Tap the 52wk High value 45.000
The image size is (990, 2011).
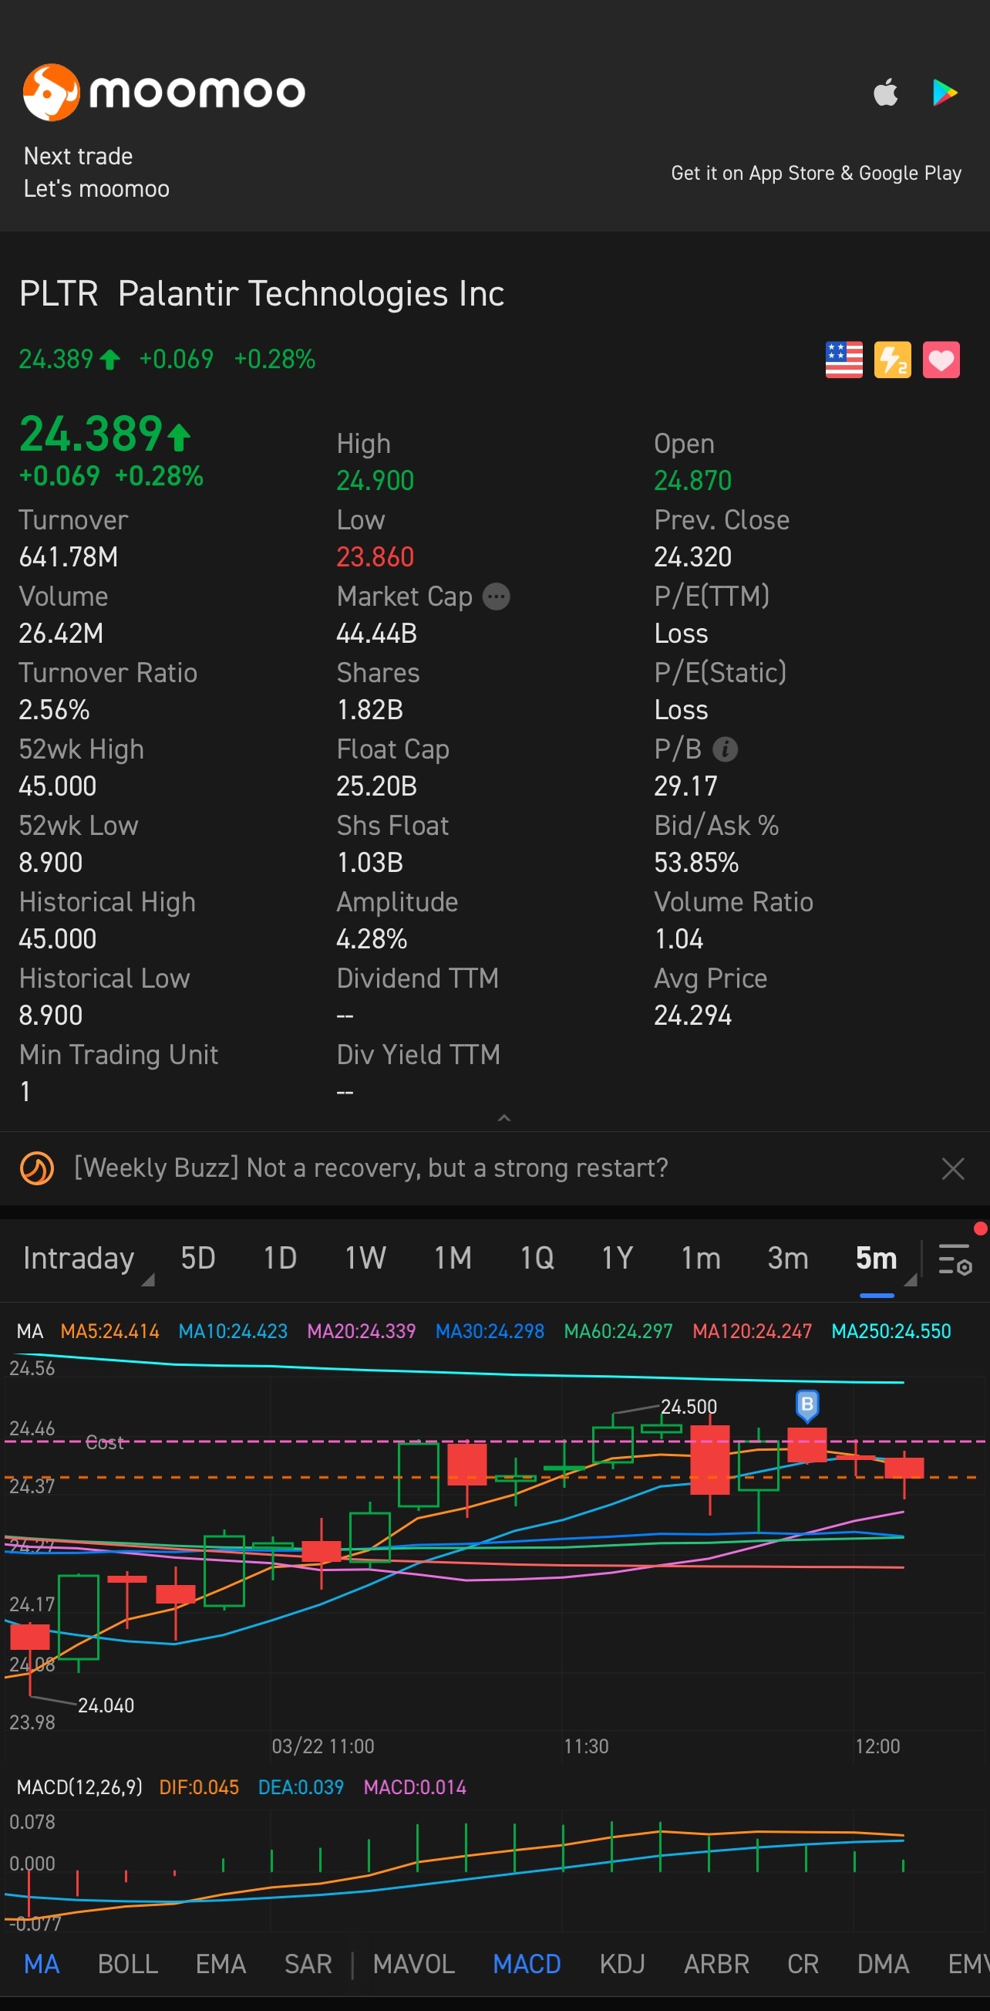58,786
